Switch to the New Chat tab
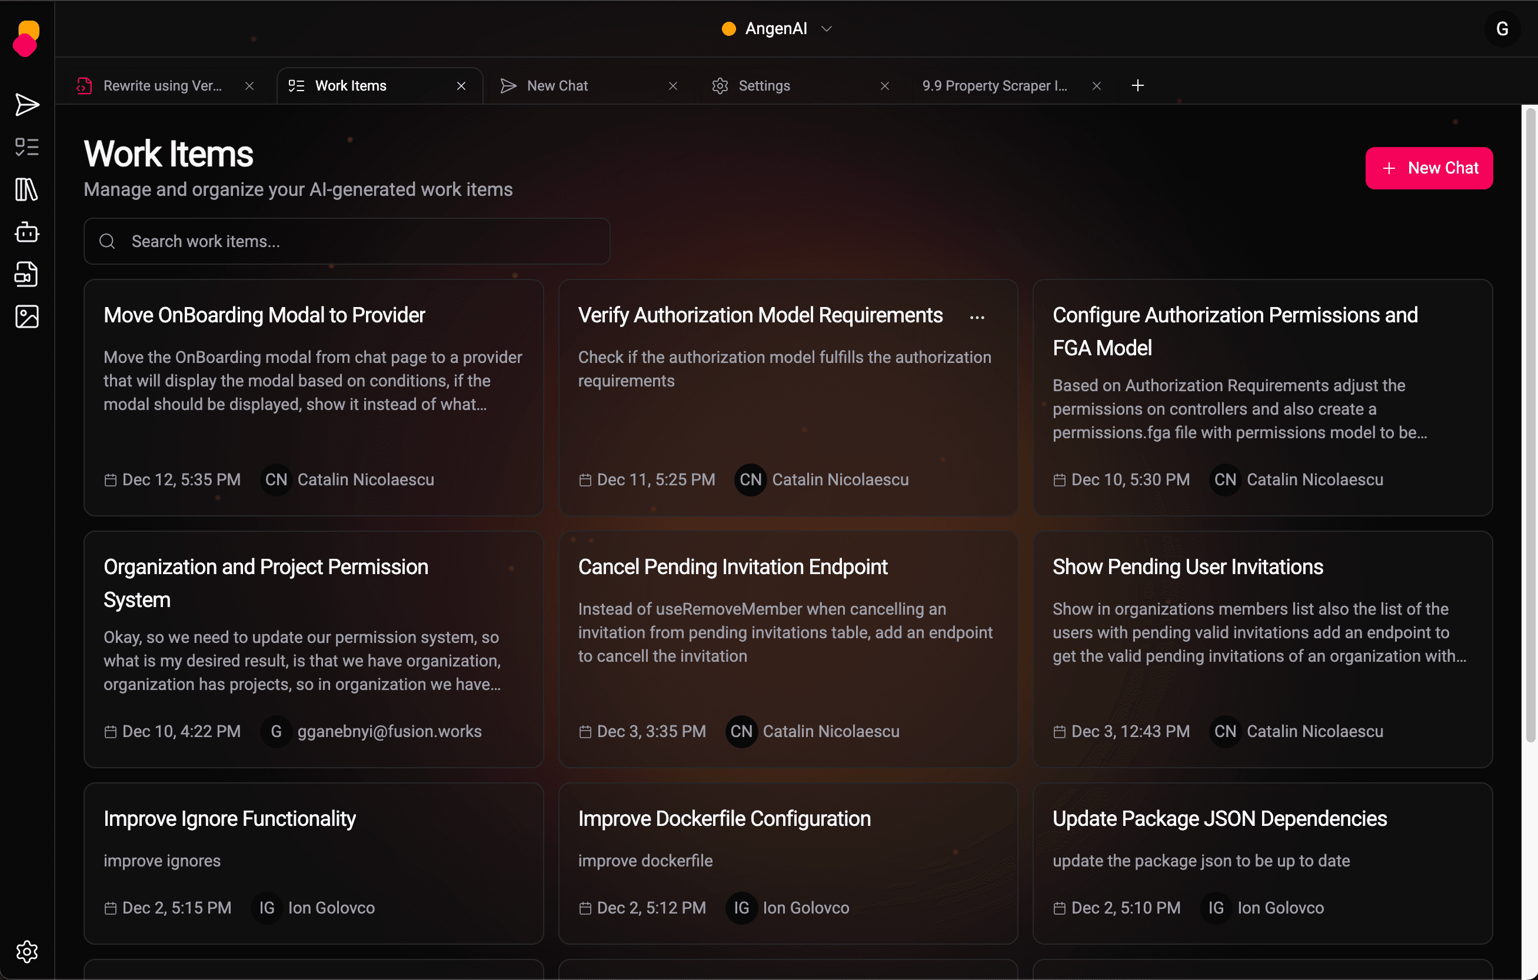The height and width of the screenshot is (980, 1538). tap(557, 85)
